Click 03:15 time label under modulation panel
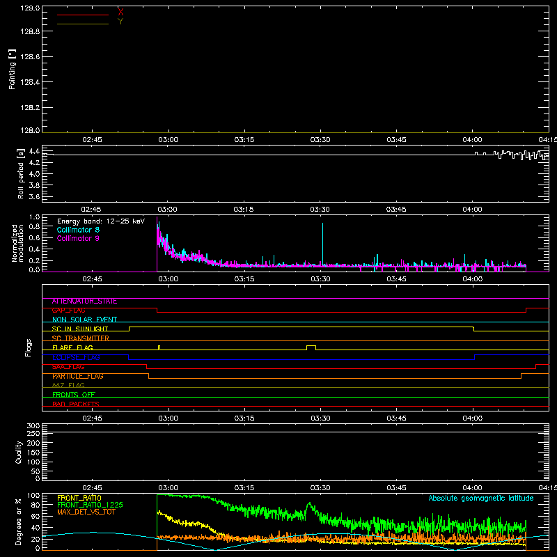This screenshot has height=557, width=557. click(244, 279)
